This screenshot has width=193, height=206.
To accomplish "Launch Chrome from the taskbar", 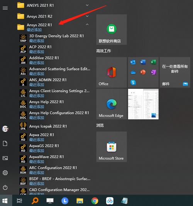I will click(95, 201).
